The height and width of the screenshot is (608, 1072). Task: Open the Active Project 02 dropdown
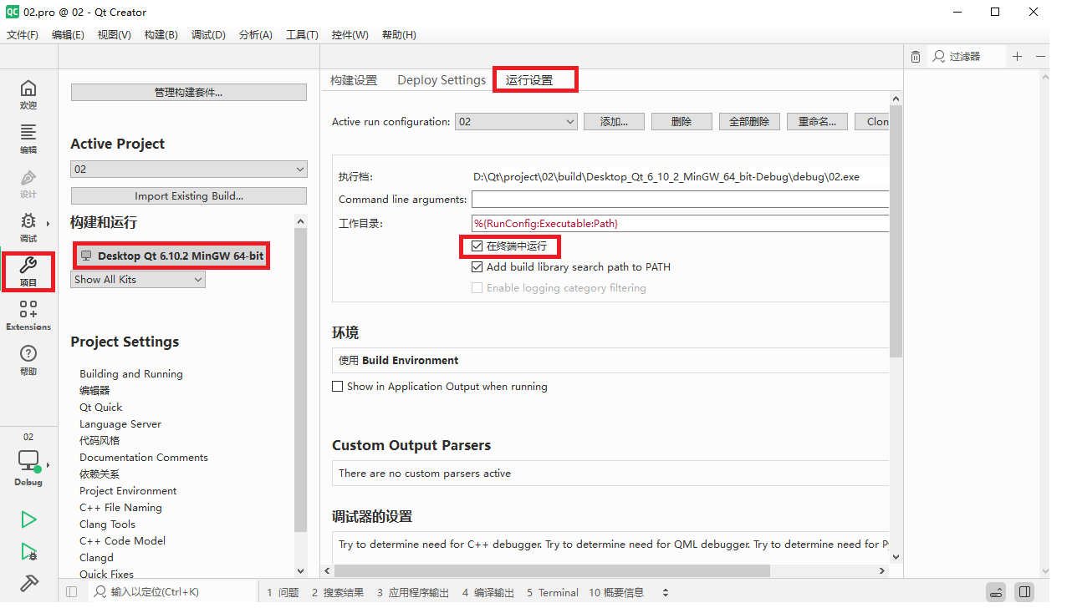click(x=189, y=170)
